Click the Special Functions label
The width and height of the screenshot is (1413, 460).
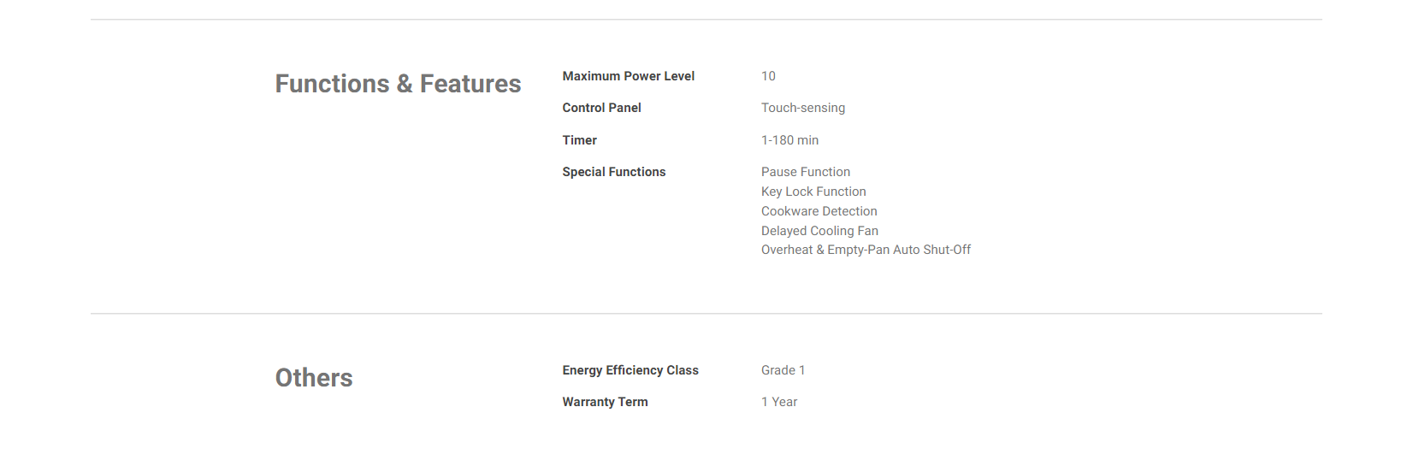(x=613, y=172)
